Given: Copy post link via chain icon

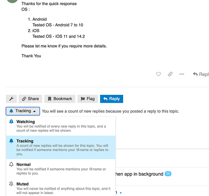Looking at the screenshot, I should [x=170, y=74].
